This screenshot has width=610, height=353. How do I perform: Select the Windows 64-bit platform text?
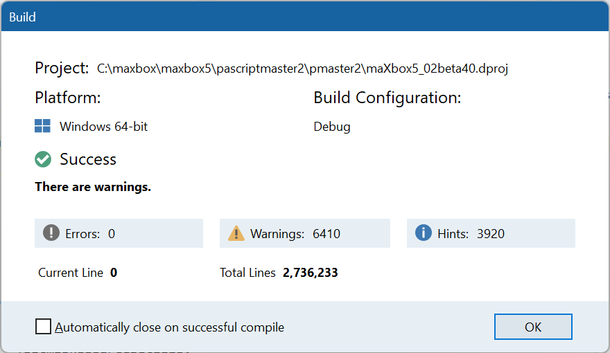tap(103, 127)
